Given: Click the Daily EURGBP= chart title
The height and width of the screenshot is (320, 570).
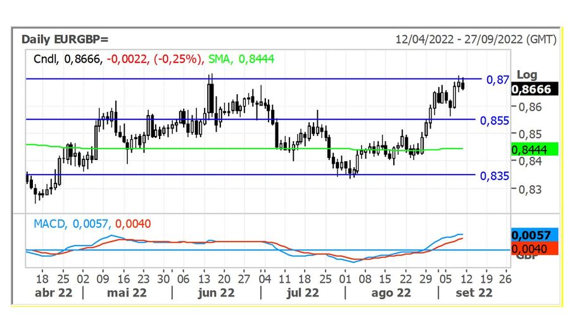Looking at the screenshot, I should click(x=65, y=39).
